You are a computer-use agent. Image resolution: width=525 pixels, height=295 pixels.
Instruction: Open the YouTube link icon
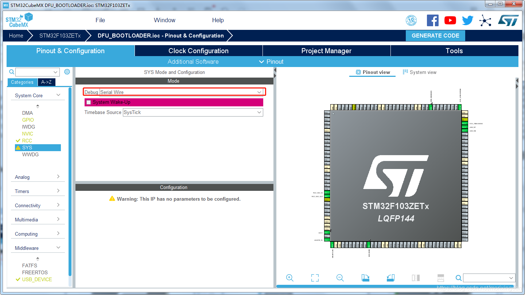pyautogui.click(x=450, y=20)
